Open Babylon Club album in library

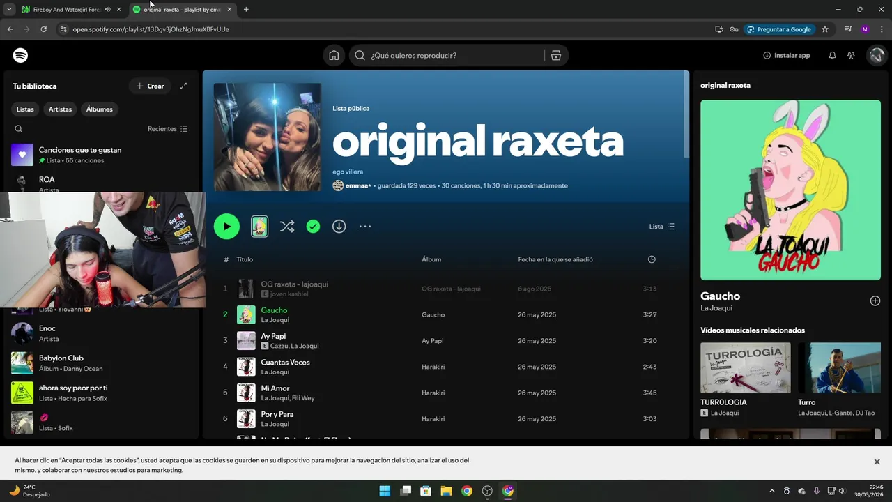(x=101, y=363)
